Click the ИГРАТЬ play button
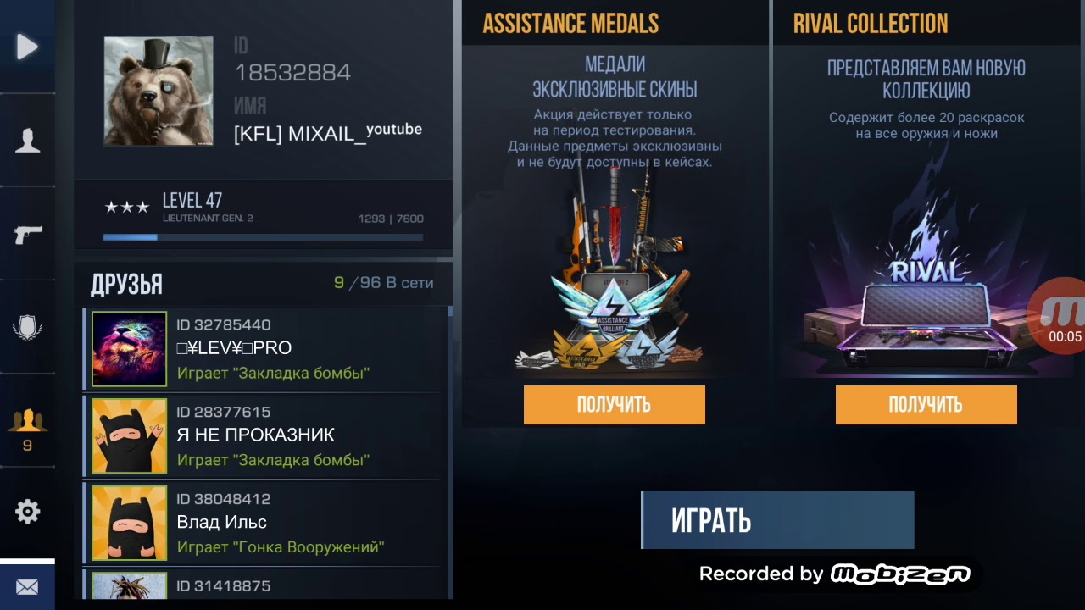This screenshot has height=610, width=1085. tap(777, 520)
